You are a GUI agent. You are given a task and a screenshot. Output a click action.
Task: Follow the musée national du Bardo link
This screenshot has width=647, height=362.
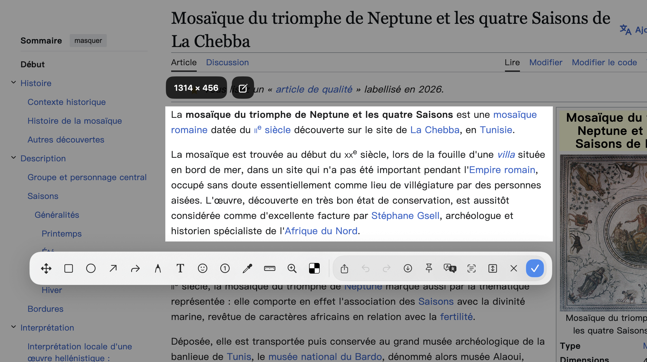[325, 357]
